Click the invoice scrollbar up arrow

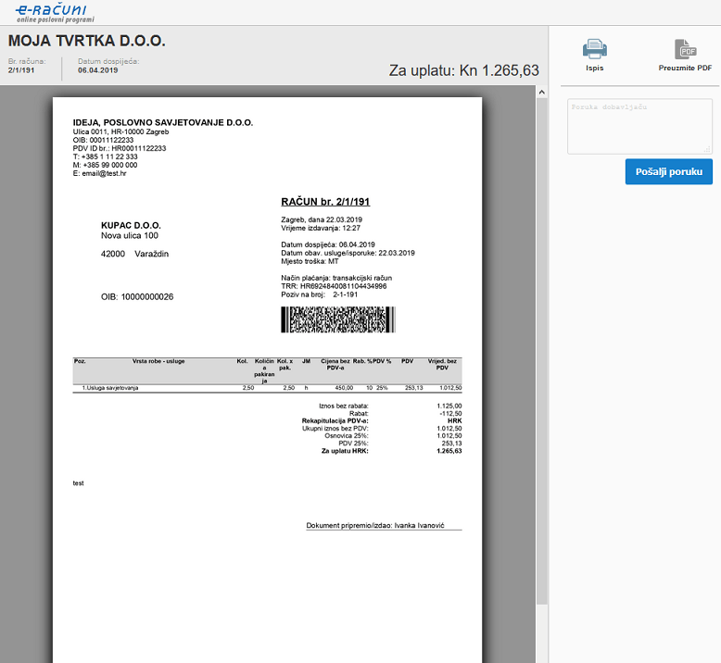point(542,93)
